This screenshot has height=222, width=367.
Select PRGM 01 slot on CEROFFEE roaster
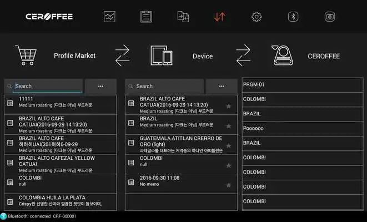(x=303, y=85)
